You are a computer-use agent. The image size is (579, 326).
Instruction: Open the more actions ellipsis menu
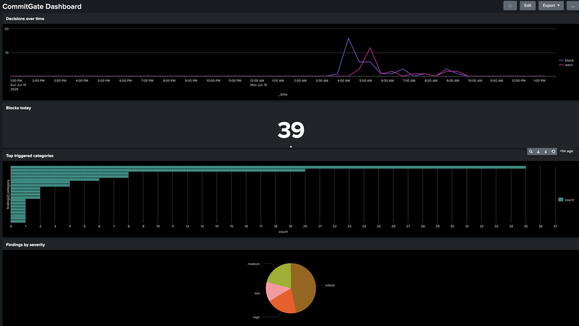(573, 5)
